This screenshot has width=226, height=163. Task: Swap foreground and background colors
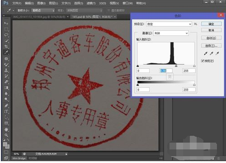click(8, 140)
